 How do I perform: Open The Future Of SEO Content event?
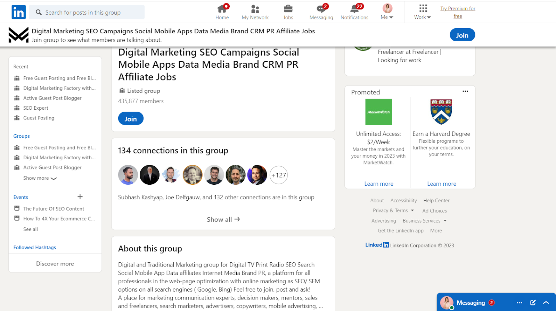point(54,209)
